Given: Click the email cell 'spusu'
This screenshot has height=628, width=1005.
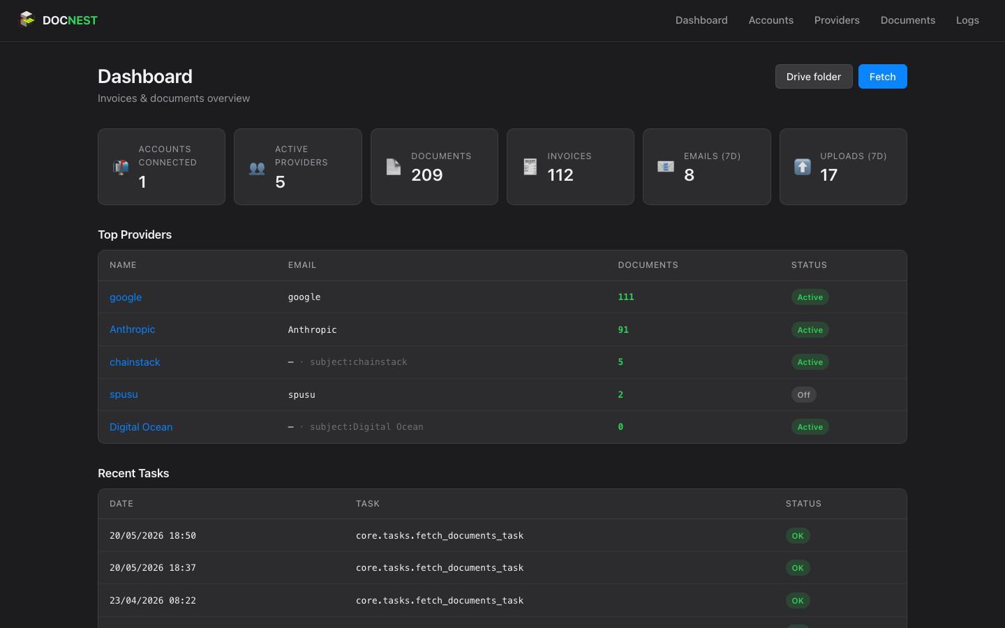Looking at the screenshot, I should coord(301,395).
